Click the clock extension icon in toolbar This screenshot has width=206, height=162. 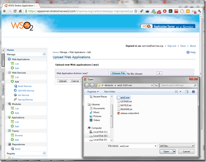pyautogui.click(x=182, y=11)
